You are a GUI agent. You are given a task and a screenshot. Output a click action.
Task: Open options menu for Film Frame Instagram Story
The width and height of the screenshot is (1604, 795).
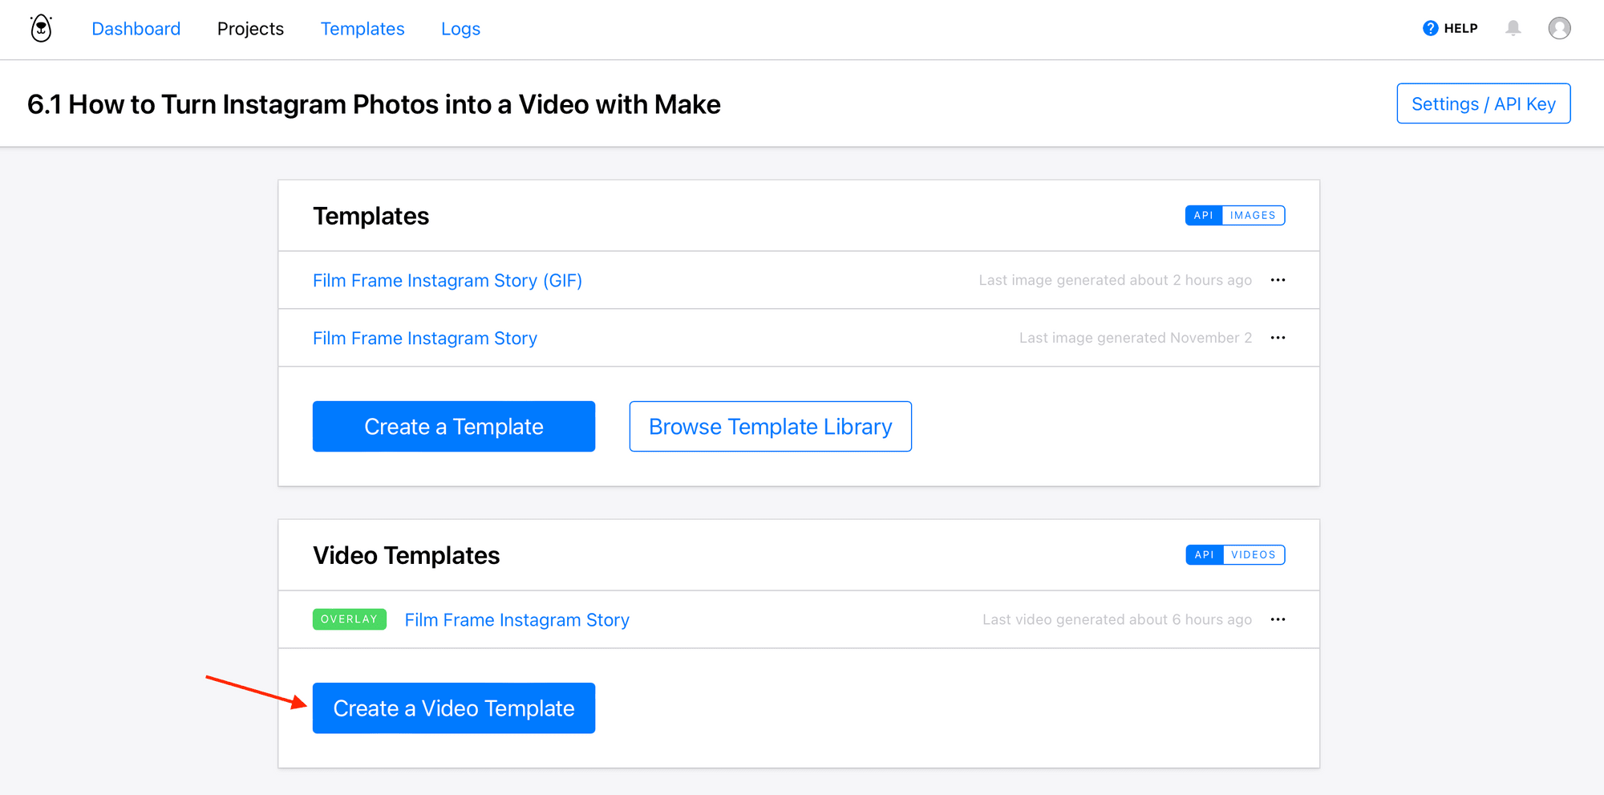click(1278, 338)
